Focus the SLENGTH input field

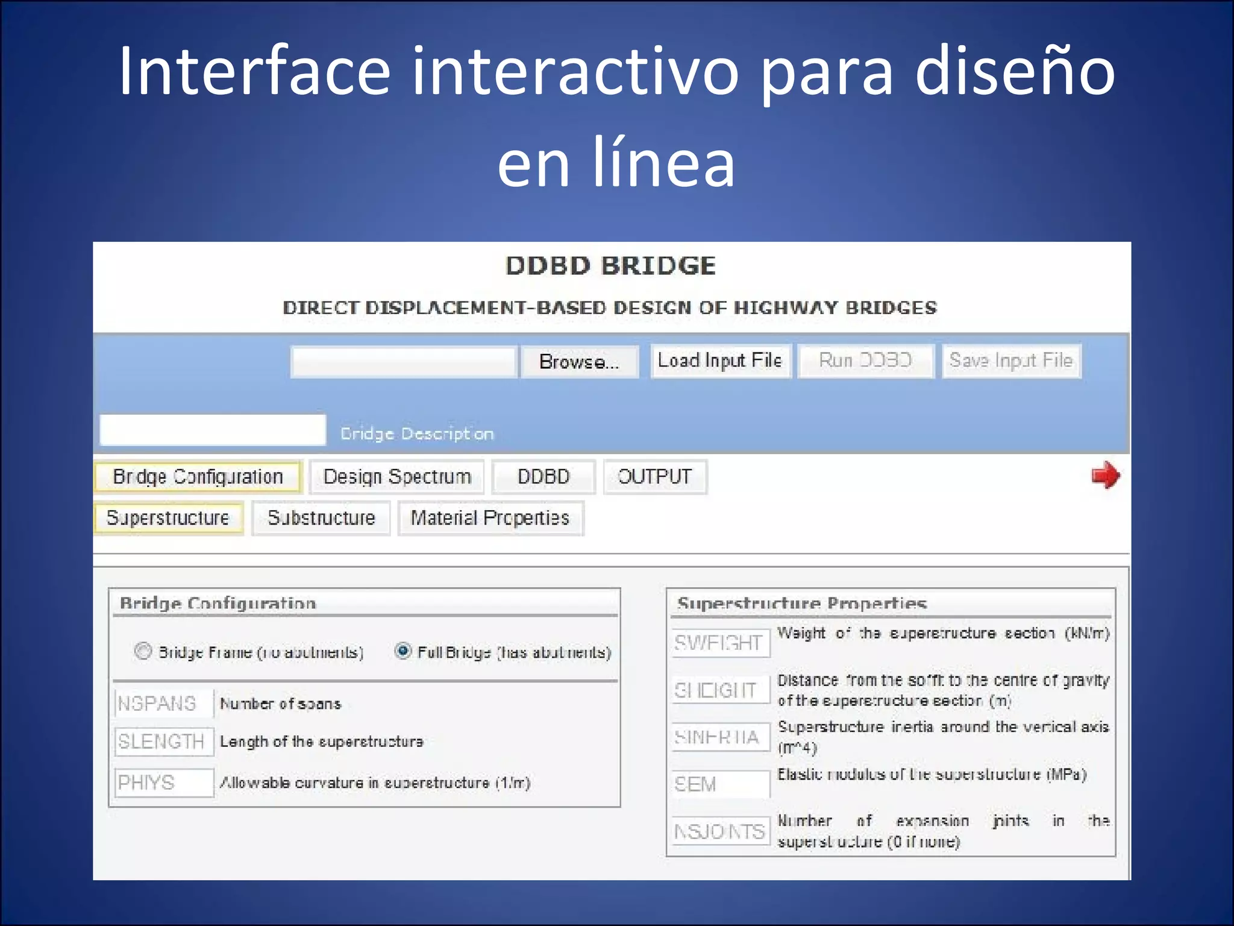pos(164,742)
